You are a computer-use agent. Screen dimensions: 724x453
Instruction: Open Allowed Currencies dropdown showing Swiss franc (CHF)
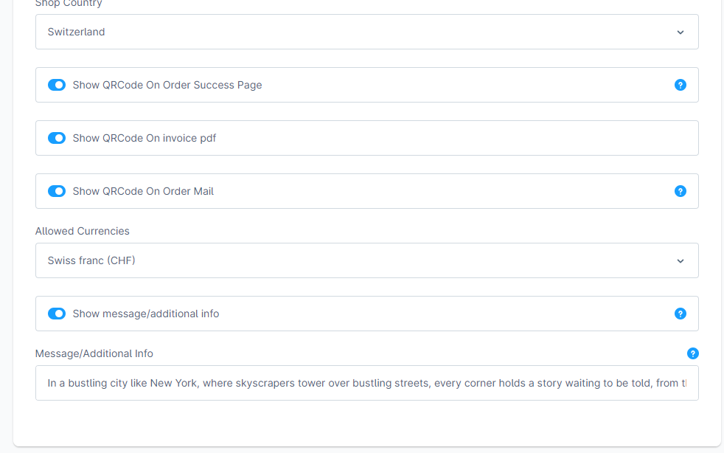[366, 260]
